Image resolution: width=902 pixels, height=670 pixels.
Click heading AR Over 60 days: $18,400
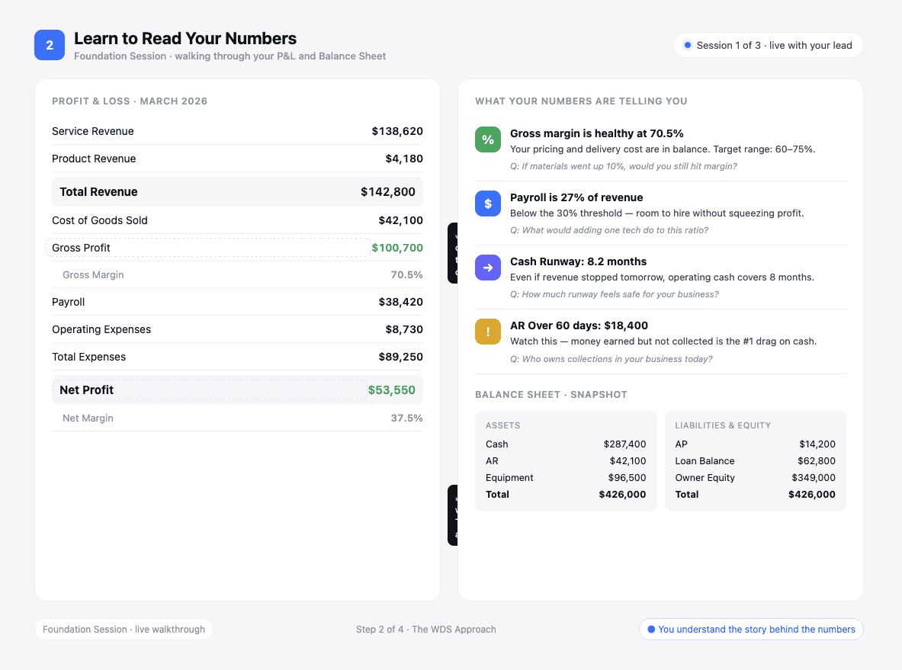[x=579, y=325]
